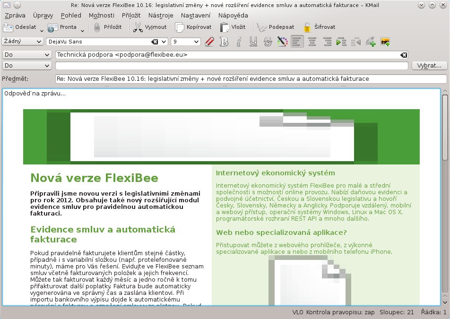Click the add hyperlink icon
450x319 pixels.
(x=371, y=42)
